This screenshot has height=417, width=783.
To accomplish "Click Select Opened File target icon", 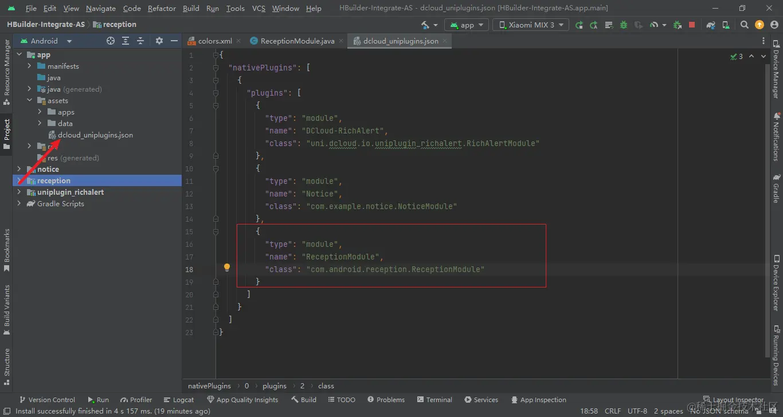I will 111,41.
